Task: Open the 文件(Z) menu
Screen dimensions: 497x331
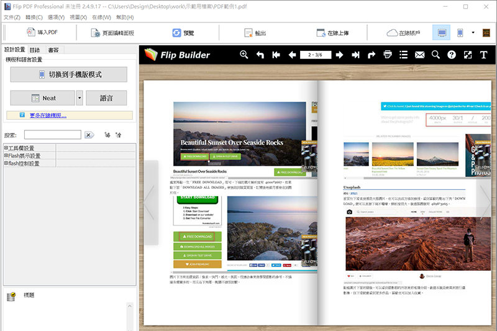Action: [12, 17]
